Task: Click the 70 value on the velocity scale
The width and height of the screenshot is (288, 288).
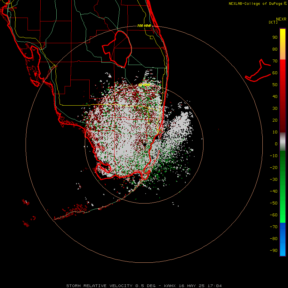Action: (x=275, y=61)
